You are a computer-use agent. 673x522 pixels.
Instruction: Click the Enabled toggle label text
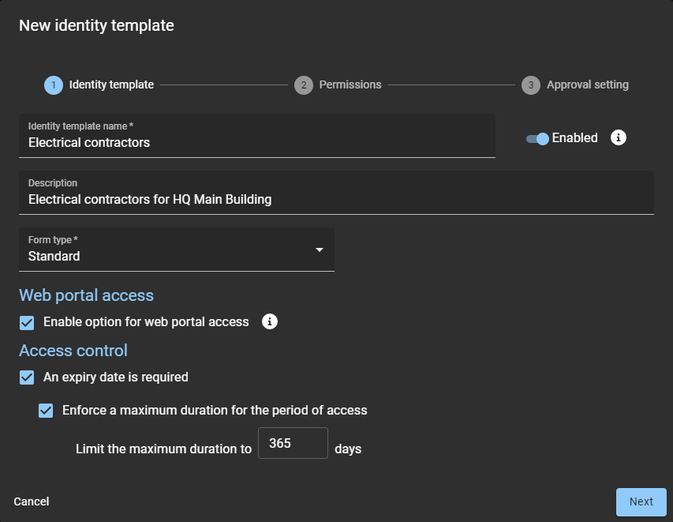click(574, 138)
